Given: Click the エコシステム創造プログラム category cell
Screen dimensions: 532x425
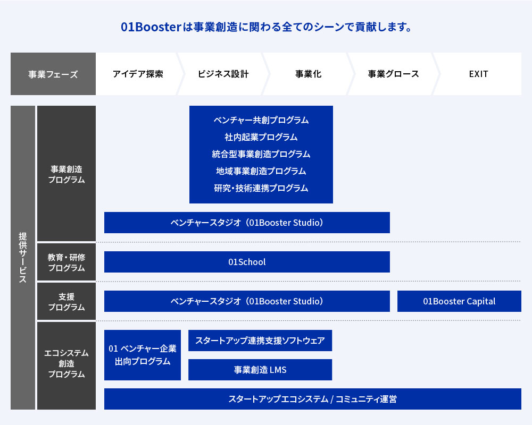Looking at the screenshot, I should 66,365.
